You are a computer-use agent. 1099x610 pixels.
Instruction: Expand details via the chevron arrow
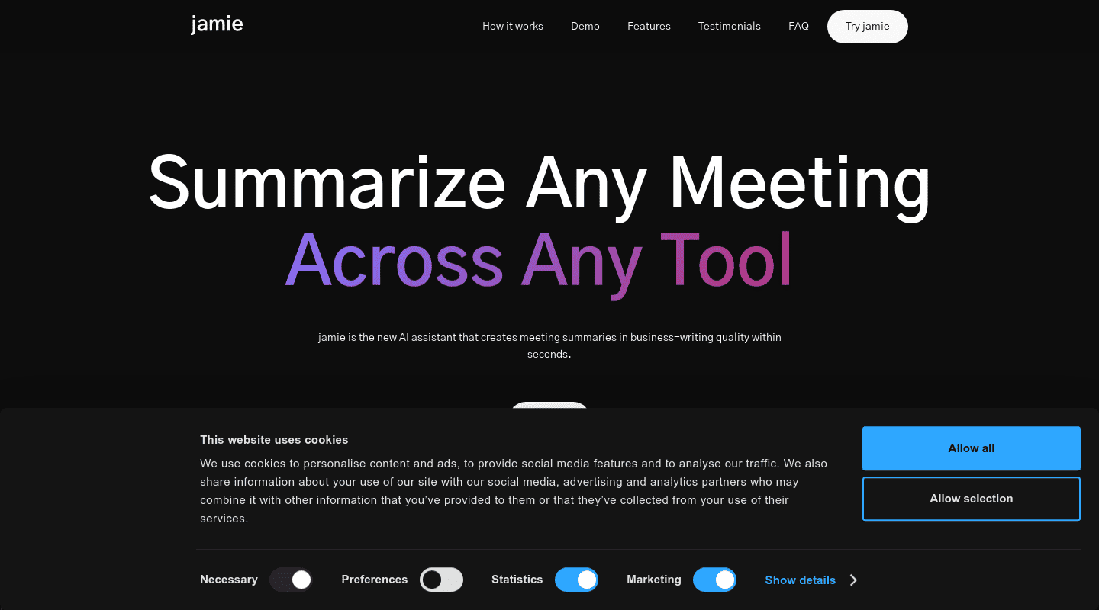tap(853, 580)
